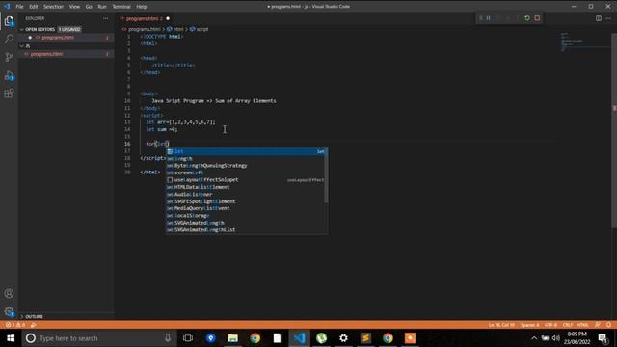The width and height of the screenshot is (617, 347).
Task: Click the CRLF end-of-line indicator
Action: click(568, 325)
